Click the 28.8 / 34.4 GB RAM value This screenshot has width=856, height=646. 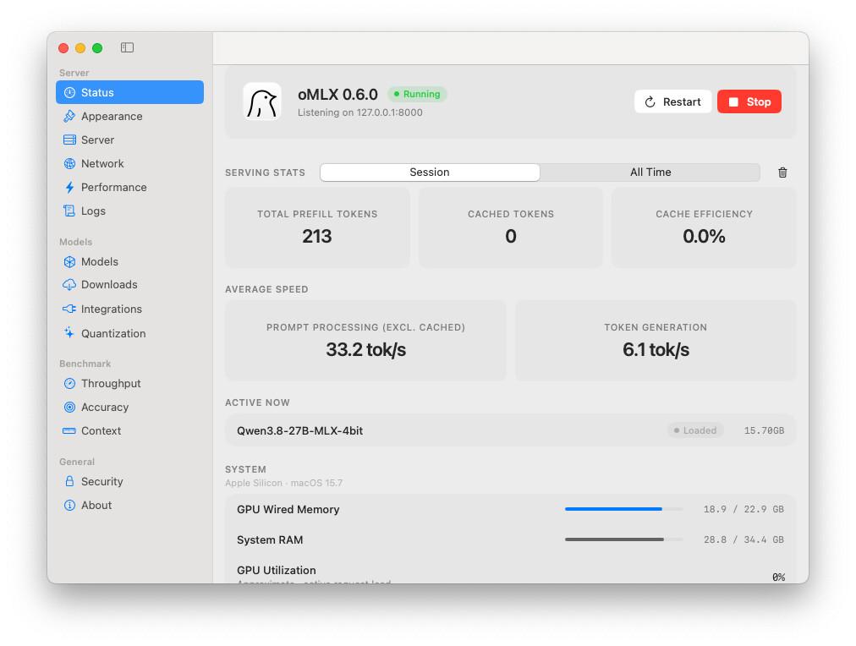[744, 539]
